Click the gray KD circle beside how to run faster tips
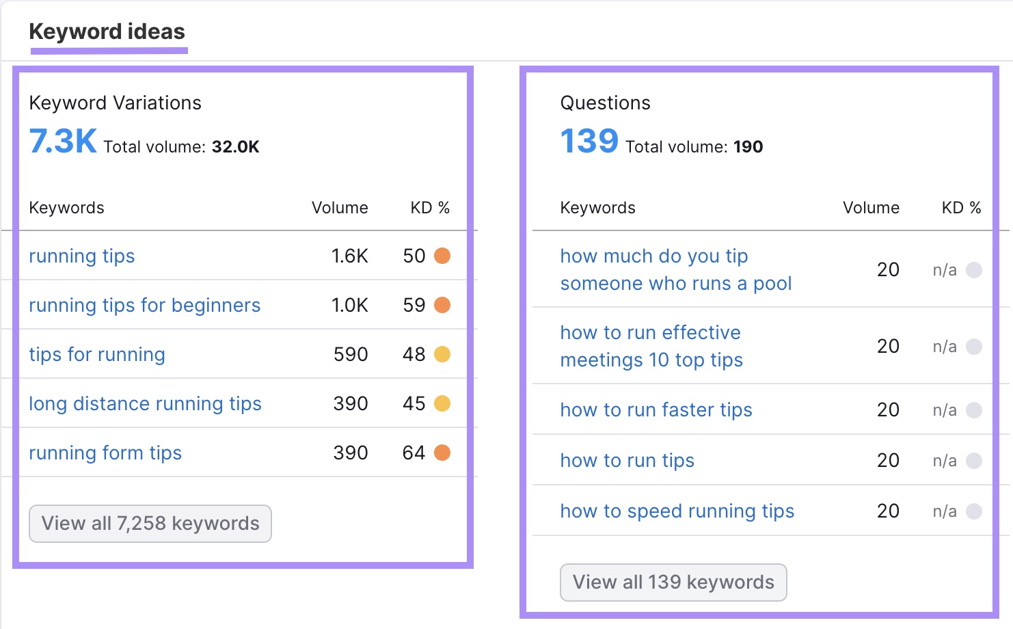The width and height of the screenshot is (1013, 629). (x=973, y=410)
